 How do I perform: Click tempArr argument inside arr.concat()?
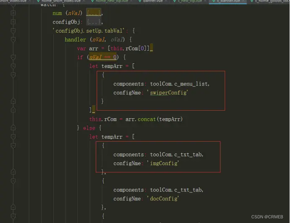tap(170, 119)
